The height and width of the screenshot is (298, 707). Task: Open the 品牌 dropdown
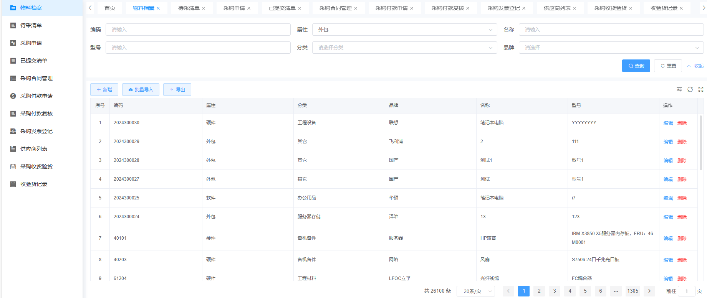(611, 48)
